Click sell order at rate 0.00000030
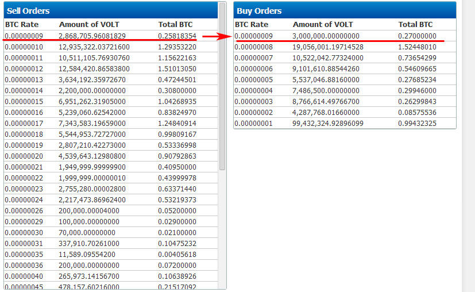Screen dimensions: 475x292 pyautogui.click(x=111, y=233)
